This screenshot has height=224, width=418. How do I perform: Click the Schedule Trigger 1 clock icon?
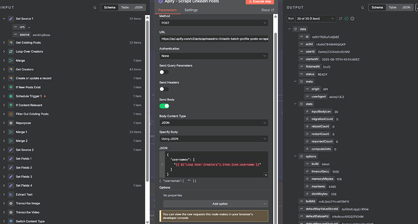(x=11, y=96)
